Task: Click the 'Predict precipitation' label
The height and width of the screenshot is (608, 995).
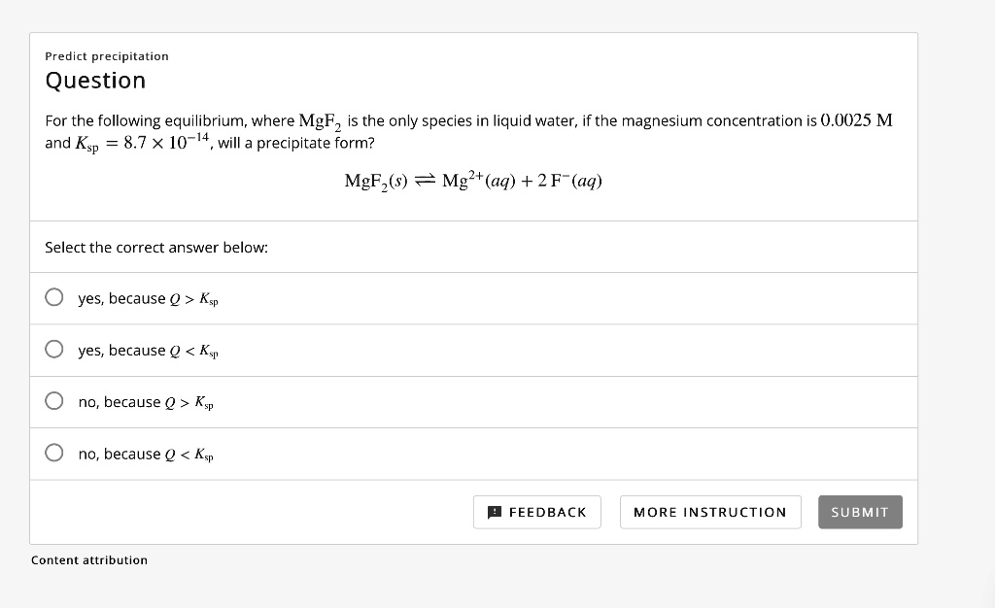Action: [106, 55]
